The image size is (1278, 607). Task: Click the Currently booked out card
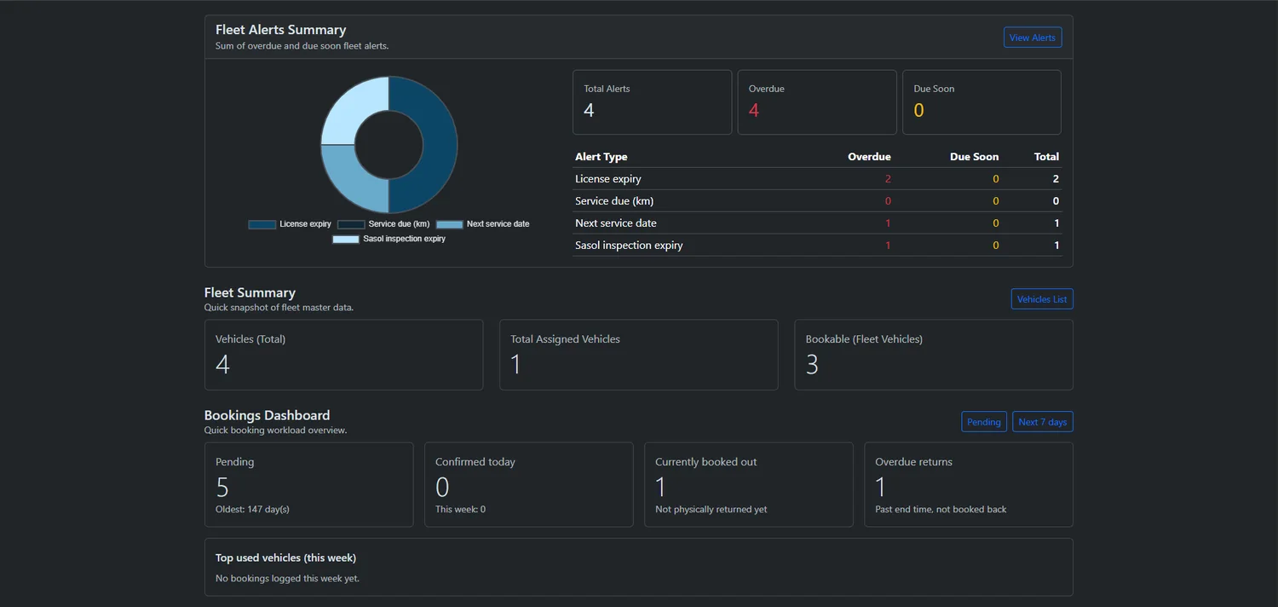coord(749,484)
